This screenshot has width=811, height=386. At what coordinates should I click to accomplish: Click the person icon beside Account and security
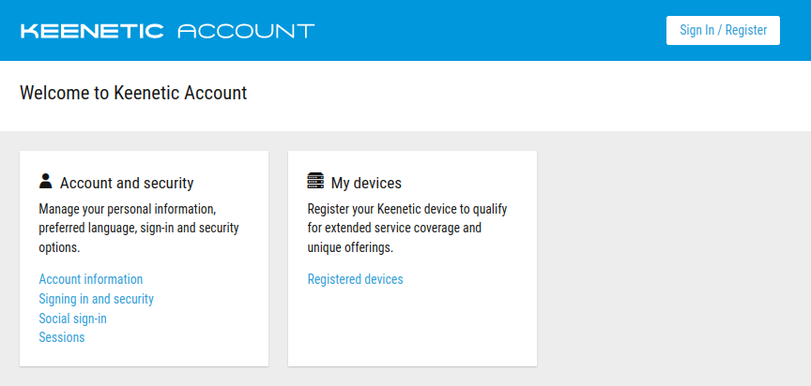click(46, 182)
